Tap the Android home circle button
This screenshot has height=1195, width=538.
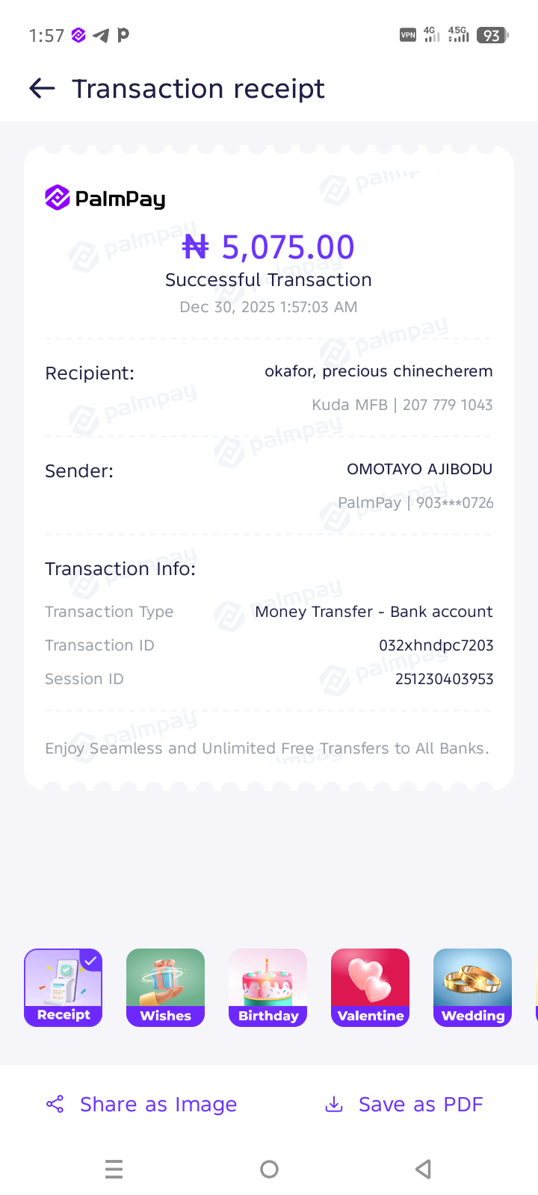[269, 1169]
